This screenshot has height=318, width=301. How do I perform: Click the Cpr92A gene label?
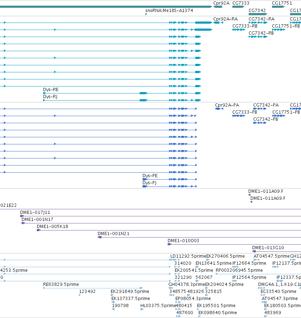coord(221,3)
